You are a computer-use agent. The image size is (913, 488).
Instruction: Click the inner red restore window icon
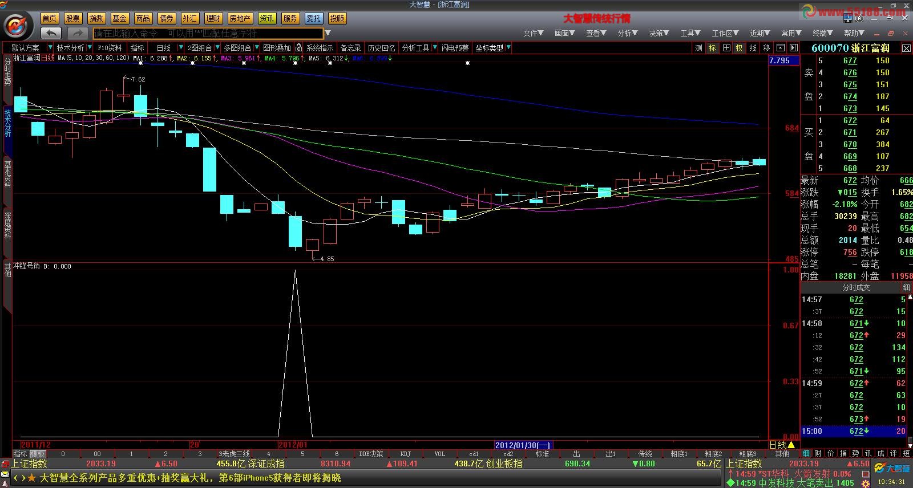pos(891,34)
